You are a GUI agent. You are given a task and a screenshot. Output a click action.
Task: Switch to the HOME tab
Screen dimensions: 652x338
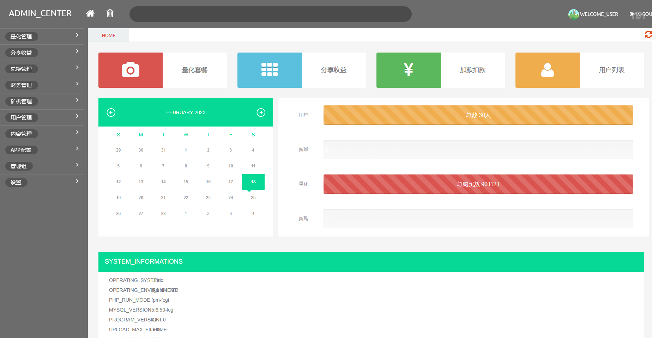(108, 35)
